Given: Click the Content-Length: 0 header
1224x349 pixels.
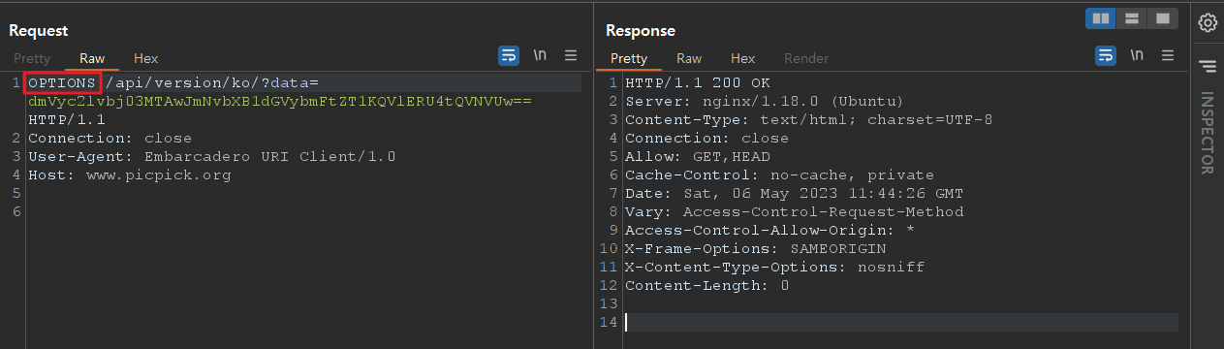Looking at the screenshot, I should (x=706, y=286).
